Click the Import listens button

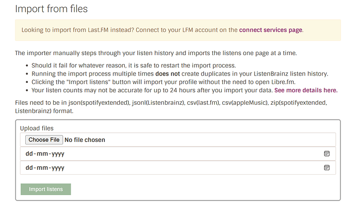pyautogui.click(x=46, y=189)
